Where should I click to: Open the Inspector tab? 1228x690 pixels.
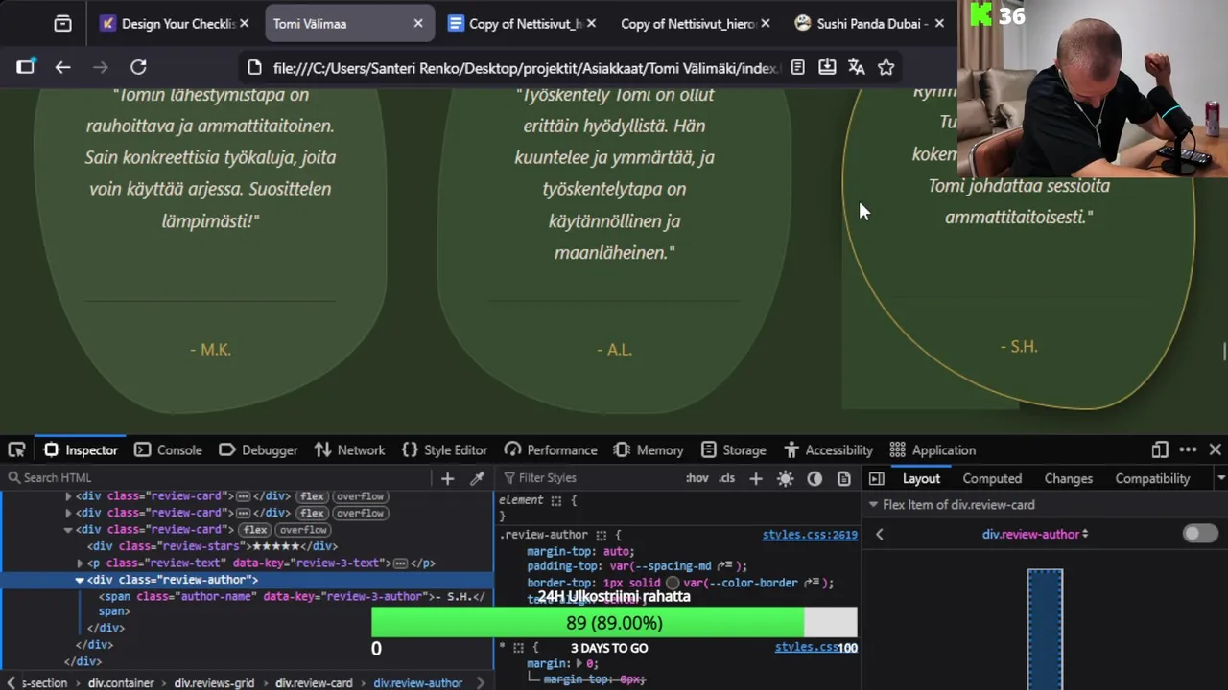click(81, 449)
